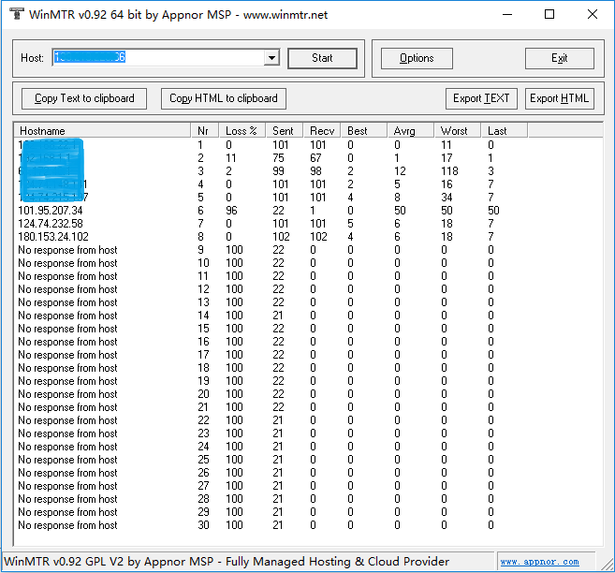Click inside the Host input field

coord(159,58)
